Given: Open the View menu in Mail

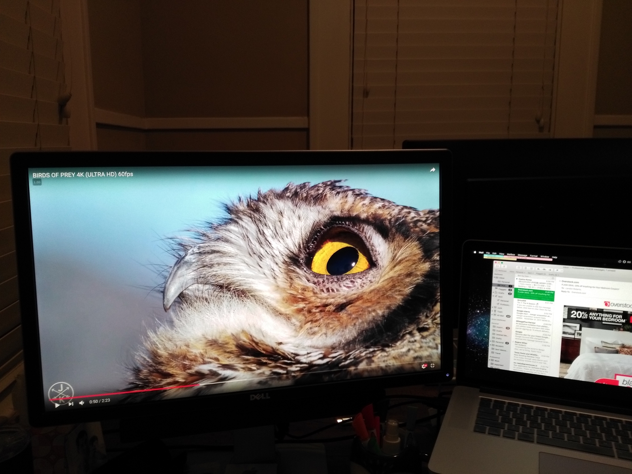Looking at the screenshot, I should click(x=502, y=254).
